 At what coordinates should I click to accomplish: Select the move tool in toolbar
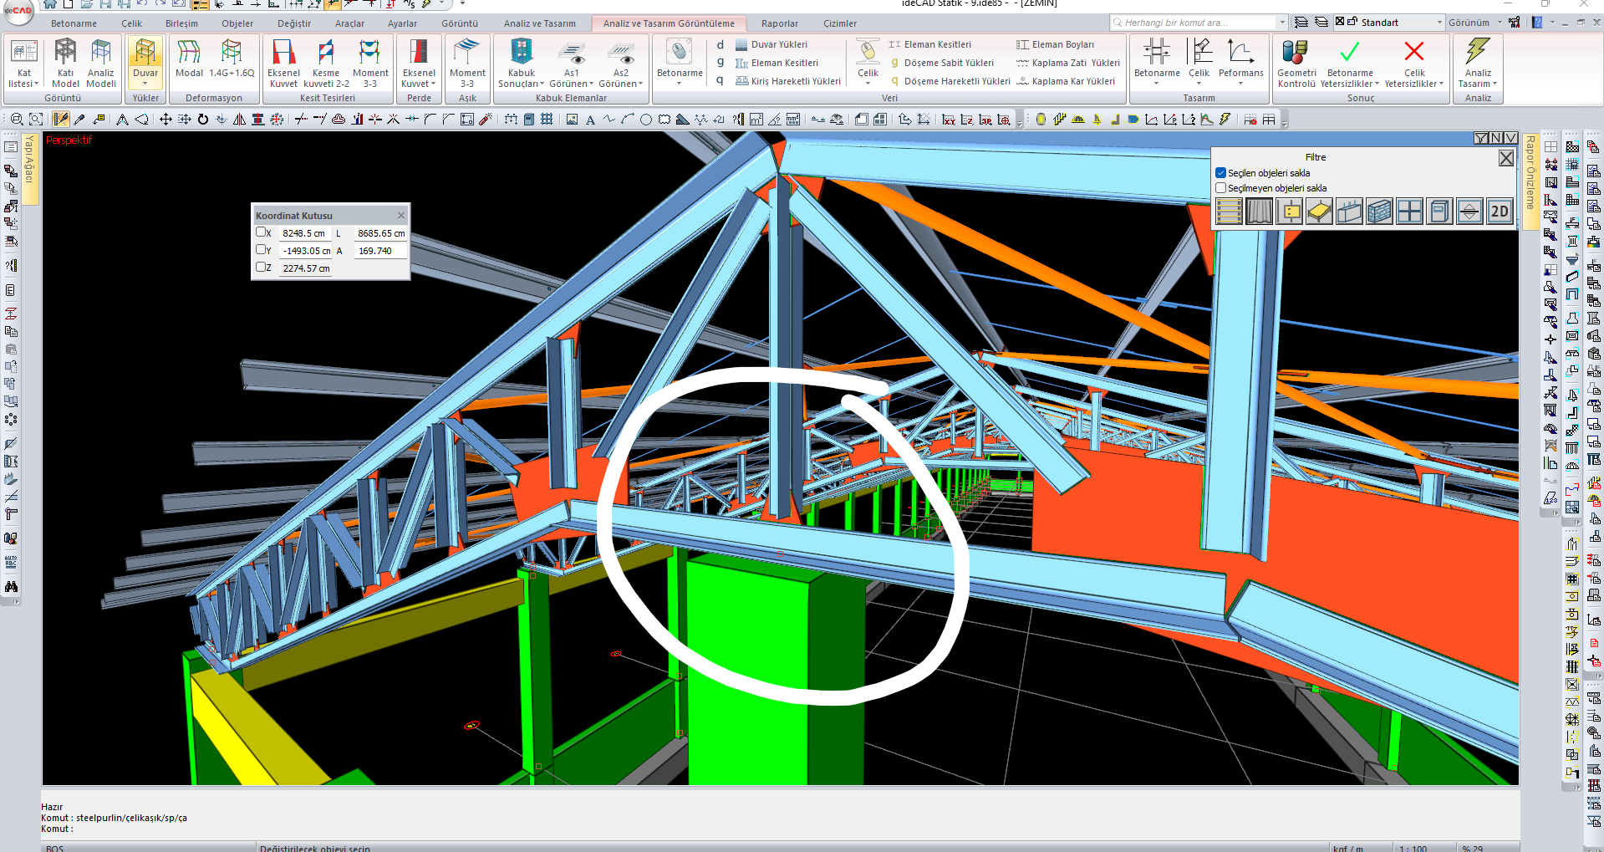pyautogui.click(x=165, y=120)
